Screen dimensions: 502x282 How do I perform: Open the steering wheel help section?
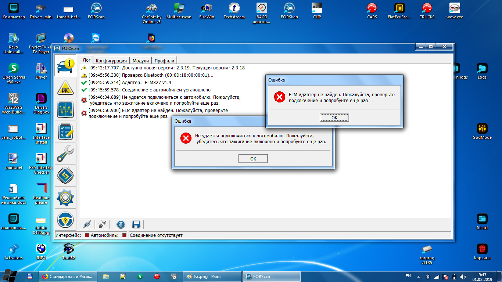point(65,220)
